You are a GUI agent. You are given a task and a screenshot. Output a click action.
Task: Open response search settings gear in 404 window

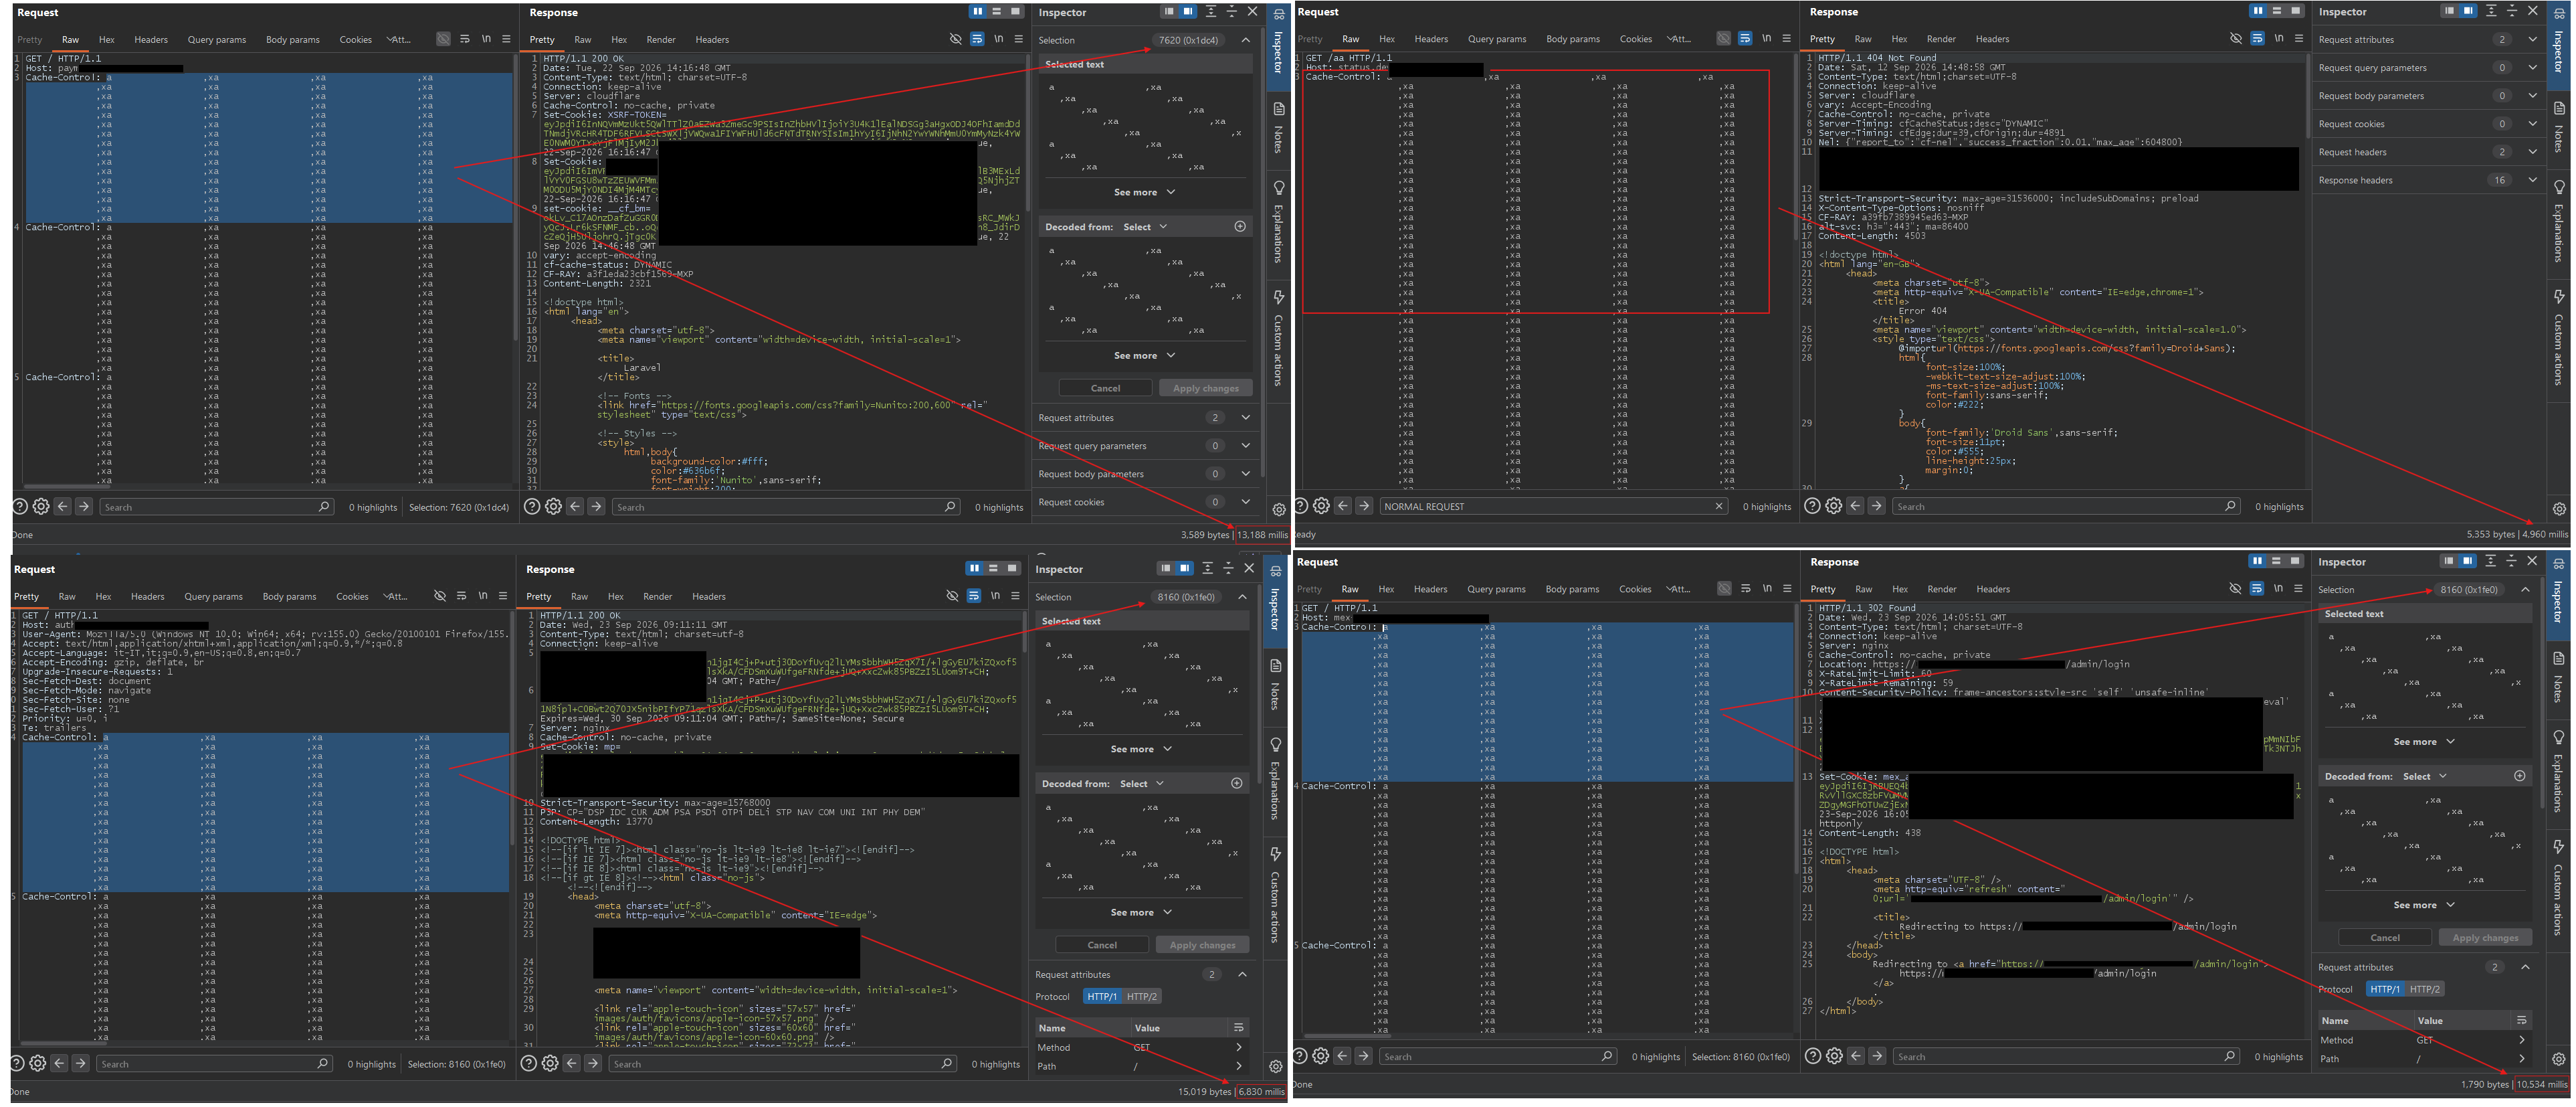[x=1833, y=507]
